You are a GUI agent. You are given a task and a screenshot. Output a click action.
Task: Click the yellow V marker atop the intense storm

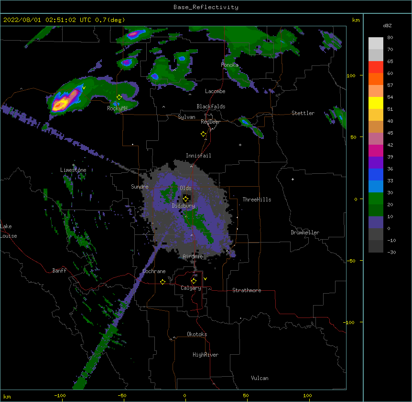[x=84, y=88]
